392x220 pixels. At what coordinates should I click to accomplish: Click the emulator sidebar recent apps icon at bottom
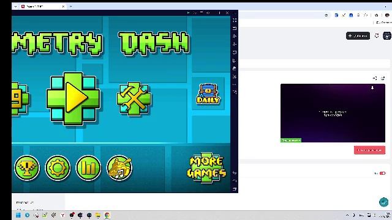(x=235, y=189)
